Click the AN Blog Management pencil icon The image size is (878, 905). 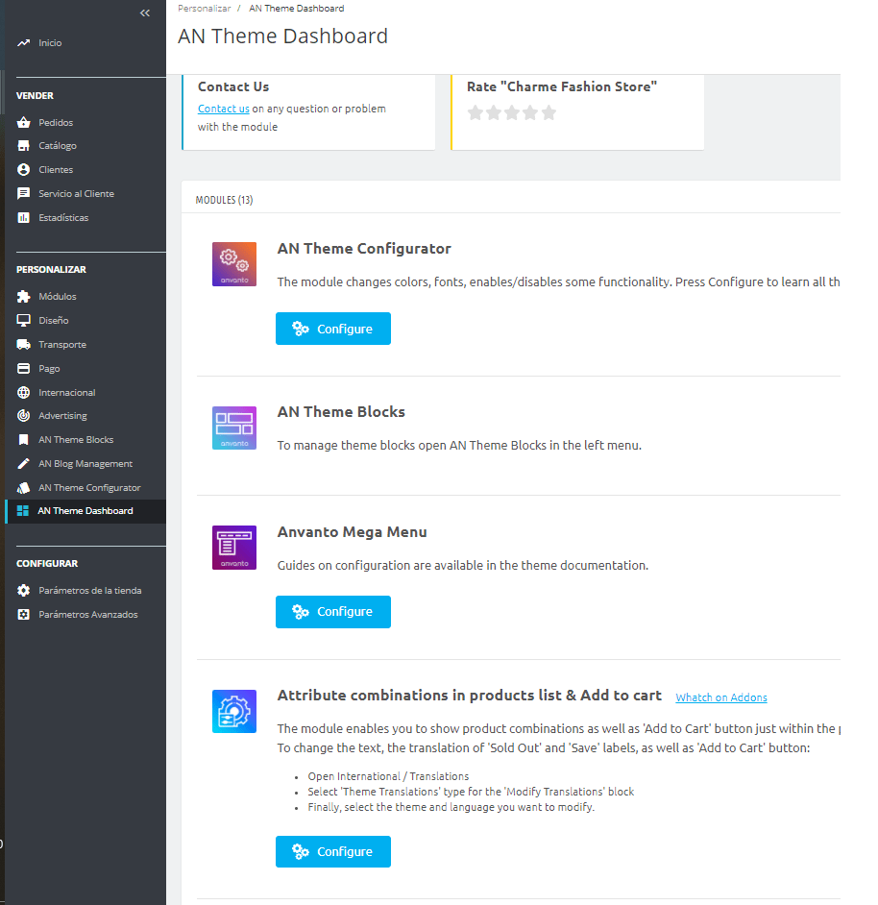coord(23,463)
